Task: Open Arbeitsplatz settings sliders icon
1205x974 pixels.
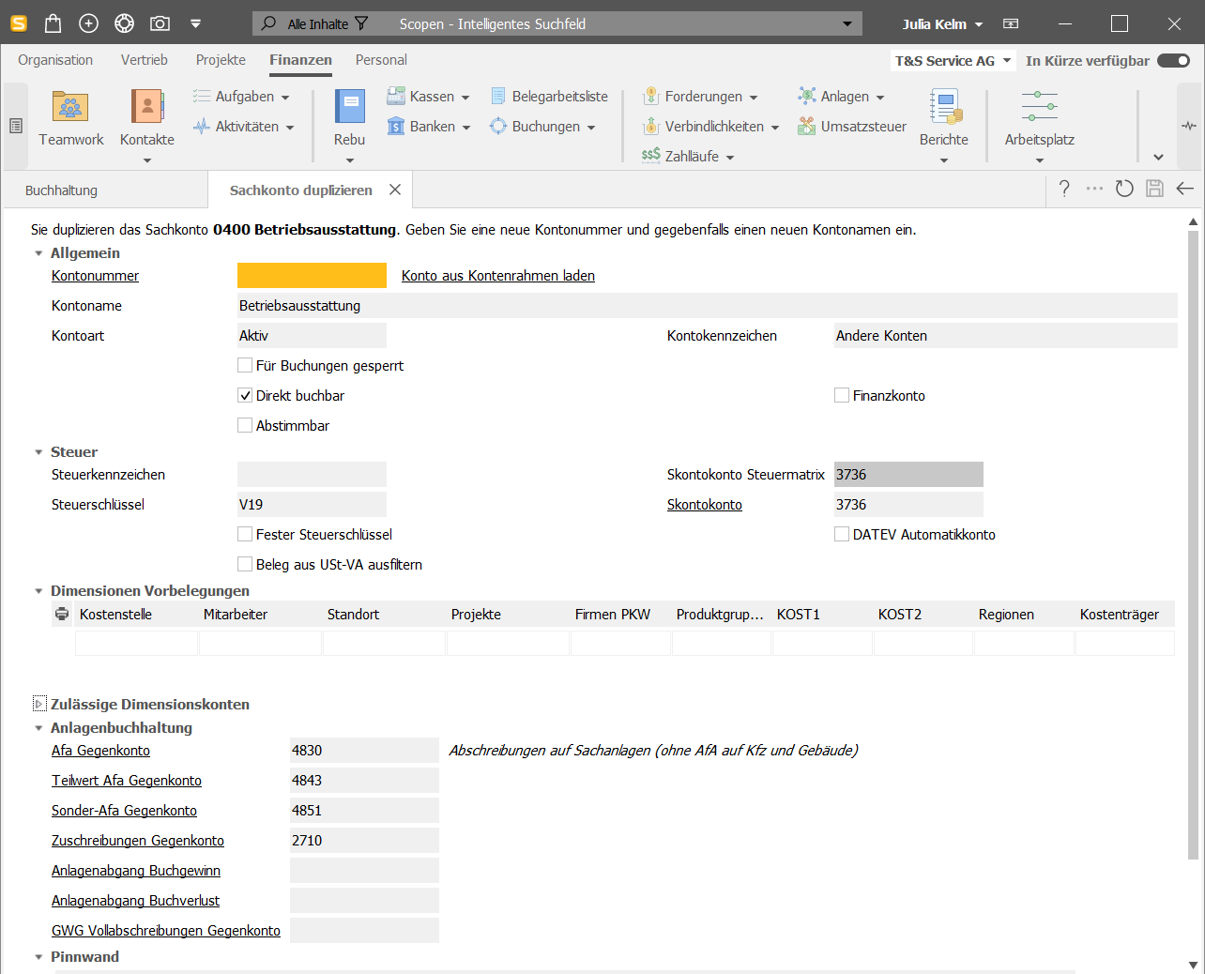Action: pyautogui.click(x=1040, y=106)
